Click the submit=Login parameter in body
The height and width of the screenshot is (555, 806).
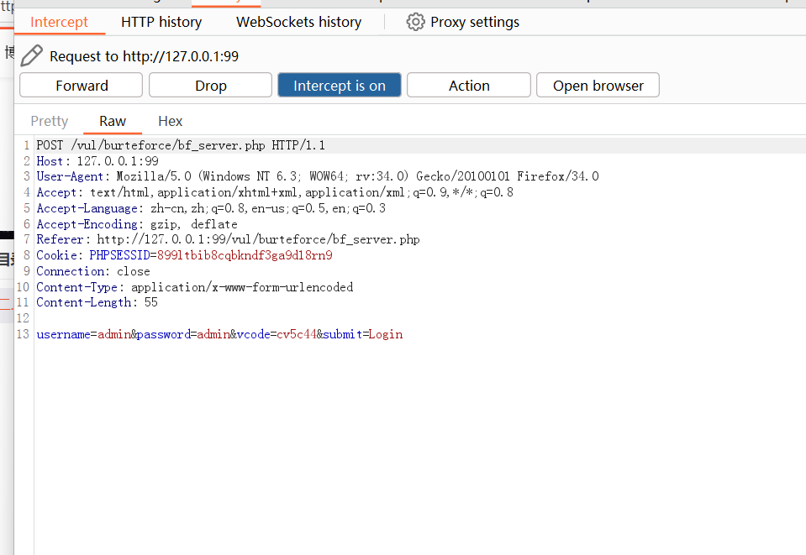[363, 335]
